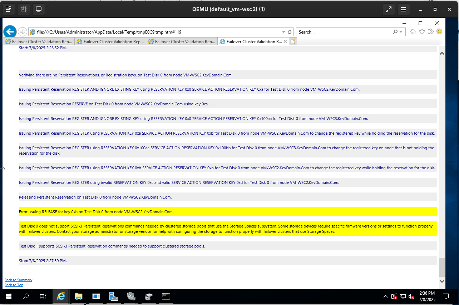Viewport: 459px width, 305px height.
Task: Click the Back to Summary link
Action: coord(18,280)
